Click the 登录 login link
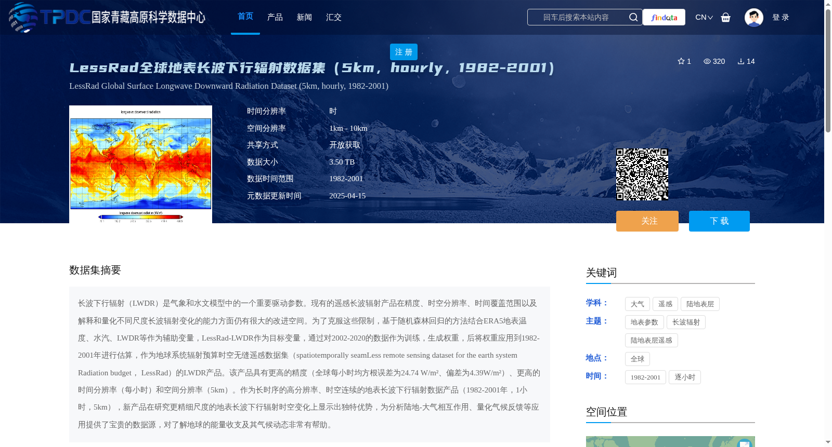This screenshot has width=832, height=447. click(x=781, y=17)
